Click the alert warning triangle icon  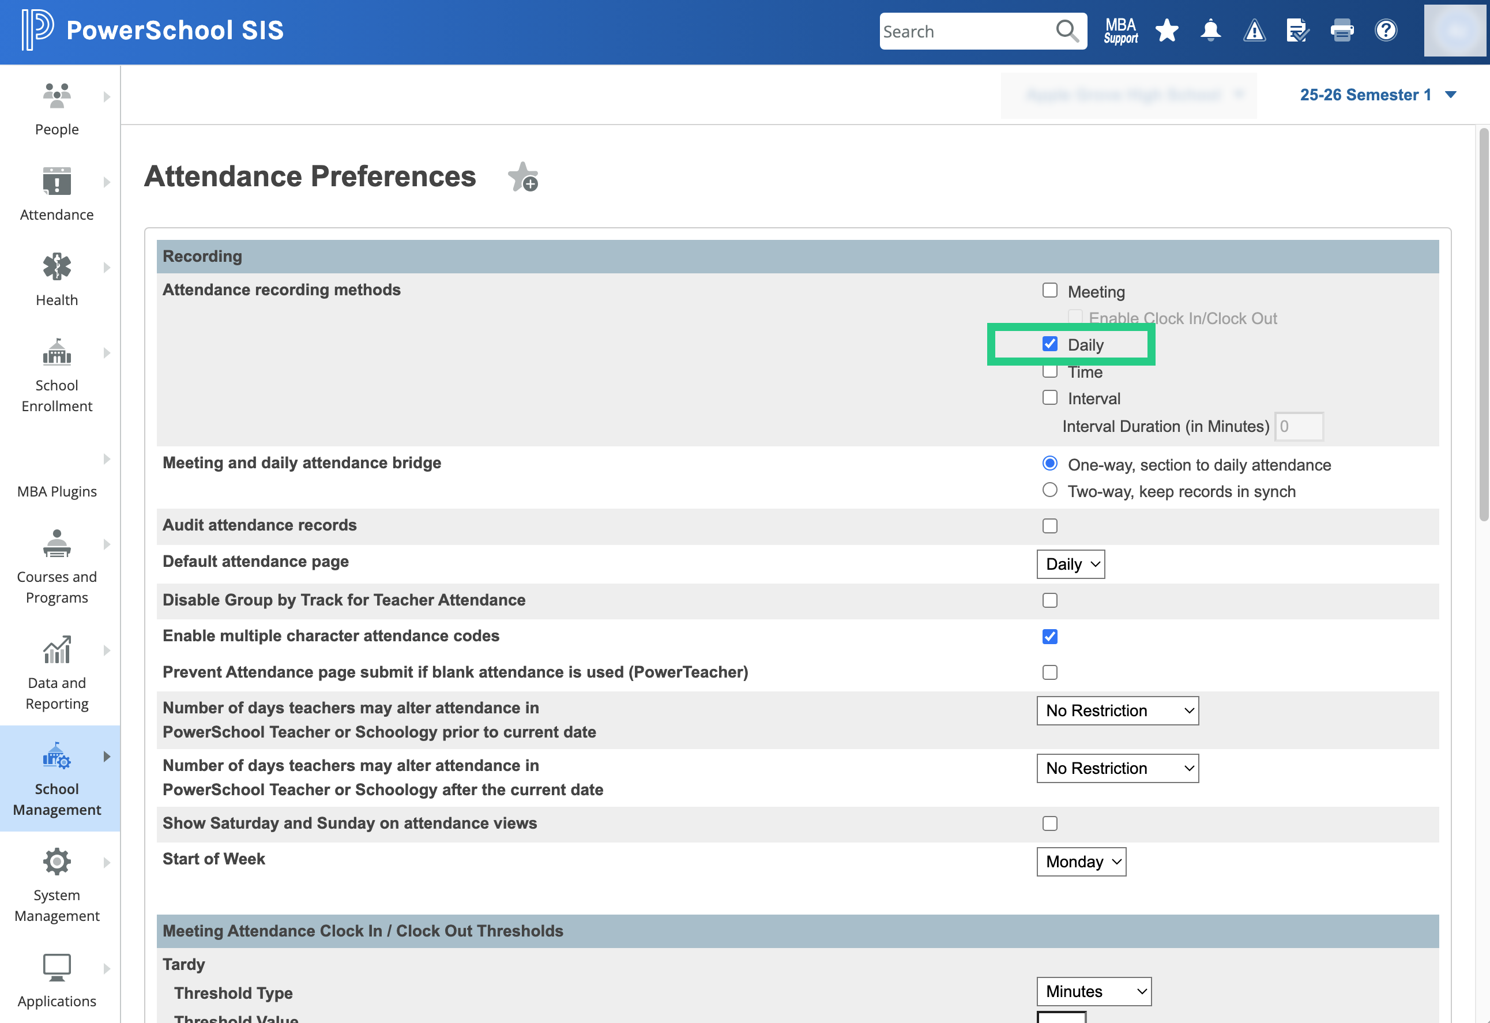1254,30
